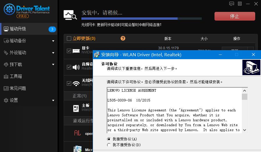Viewport: 261px width, 152px height.
Task: Click the motherboard device icon
Action: tap(76, 108)
